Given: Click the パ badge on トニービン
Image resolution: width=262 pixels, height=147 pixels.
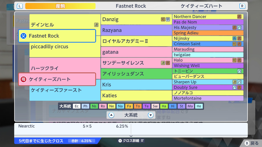Looking at the screenshot, I should [x=239, y=71].
